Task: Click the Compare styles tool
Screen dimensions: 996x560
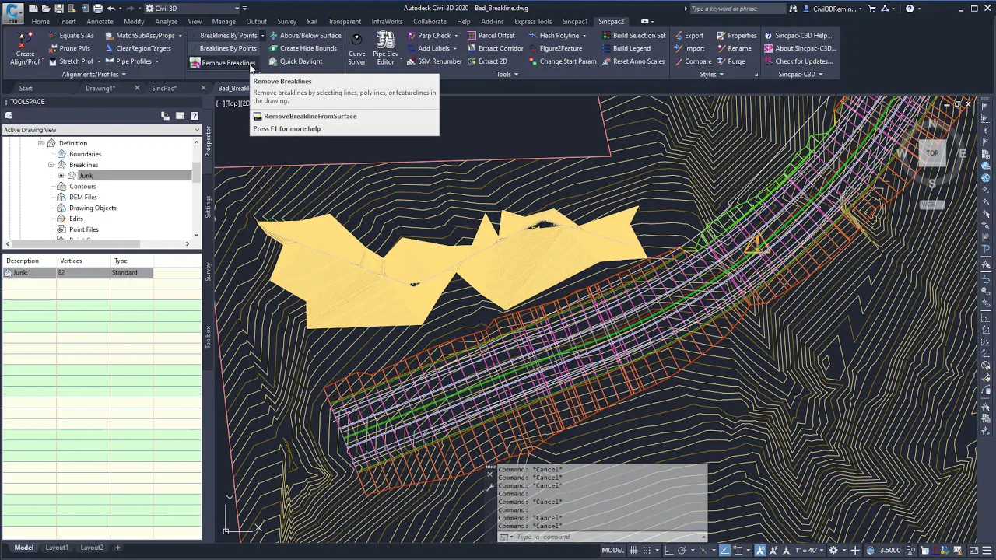Action: point(692,61)
